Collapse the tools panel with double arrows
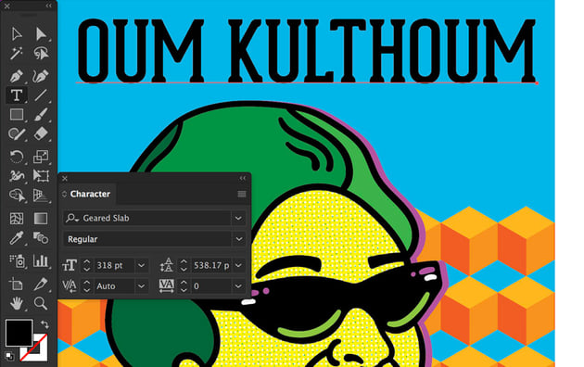This screenshot has height=367, width=584. pos(49,6)
